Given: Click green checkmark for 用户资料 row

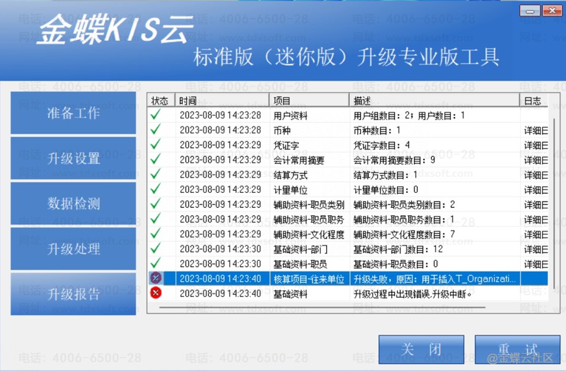Looking at the screenshot, I should [x=155, y=115].
